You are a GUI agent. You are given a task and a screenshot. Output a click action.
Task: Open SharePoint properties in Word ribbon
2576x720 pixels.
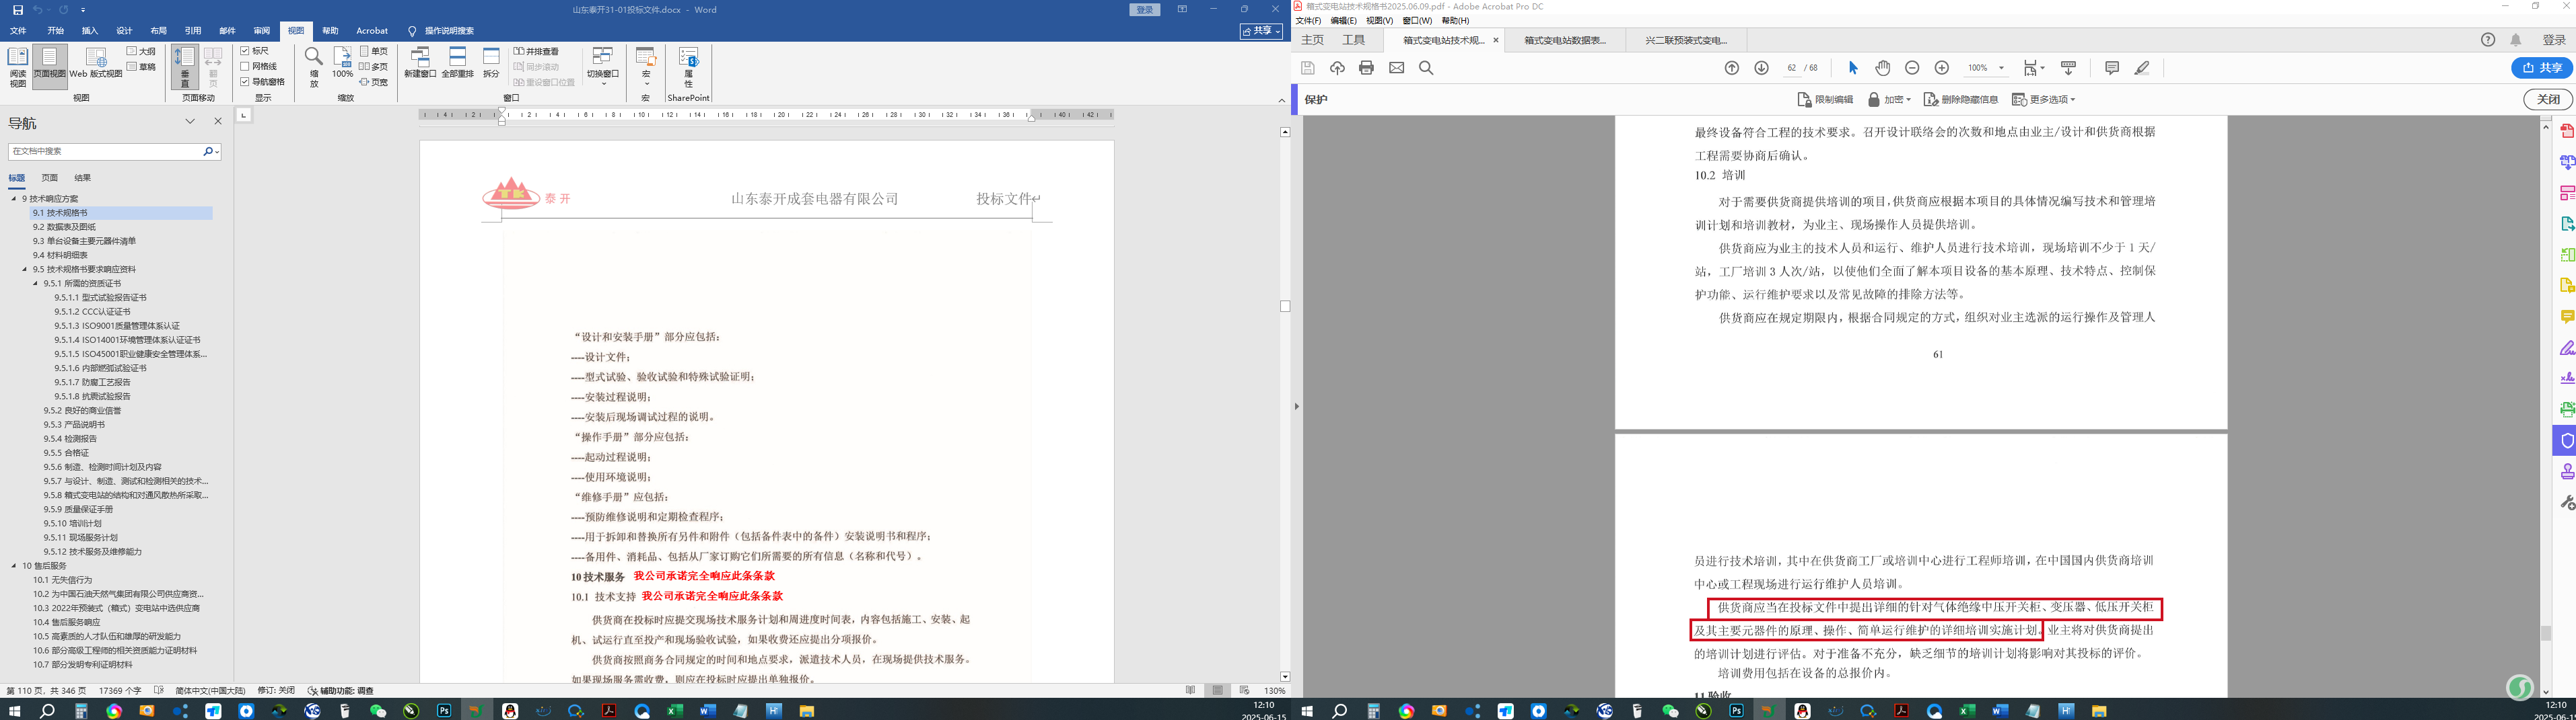[688, 66]
